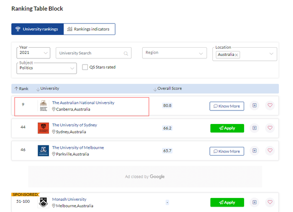Tick the QS Stars rated checkbox

pyautogui.click(x=85, y=67)
